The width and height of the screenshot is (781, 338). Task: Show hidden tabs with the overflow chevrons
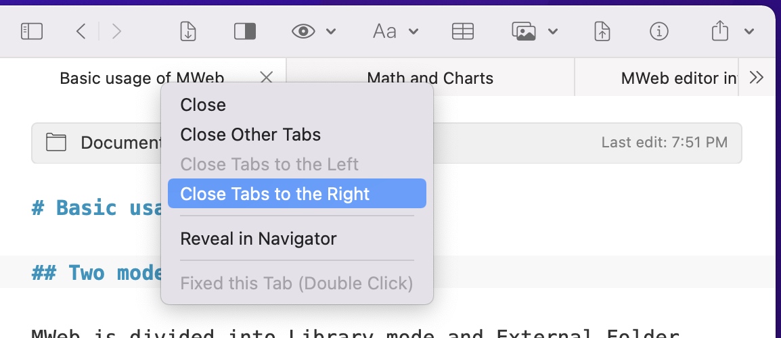tap(757, 78)
